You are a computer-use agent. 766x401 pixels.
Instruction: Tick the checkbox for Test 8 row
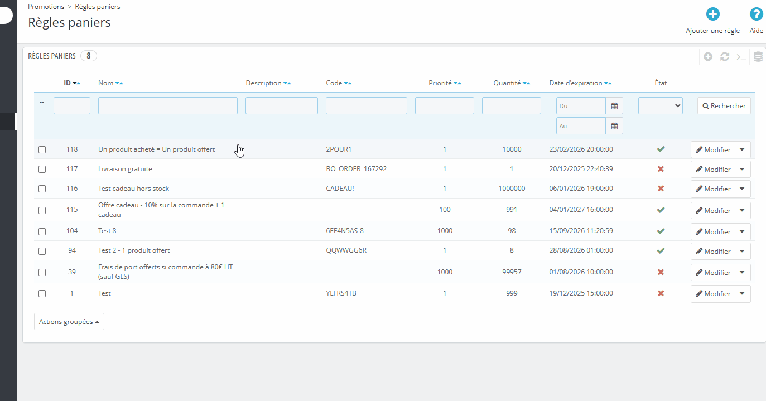(x=42, y=231)
